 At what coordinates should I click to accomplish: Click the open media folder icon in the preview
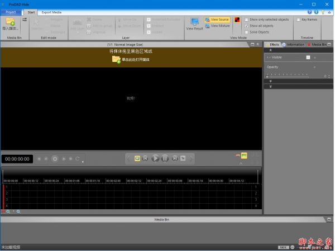click(x=116, y=59)
